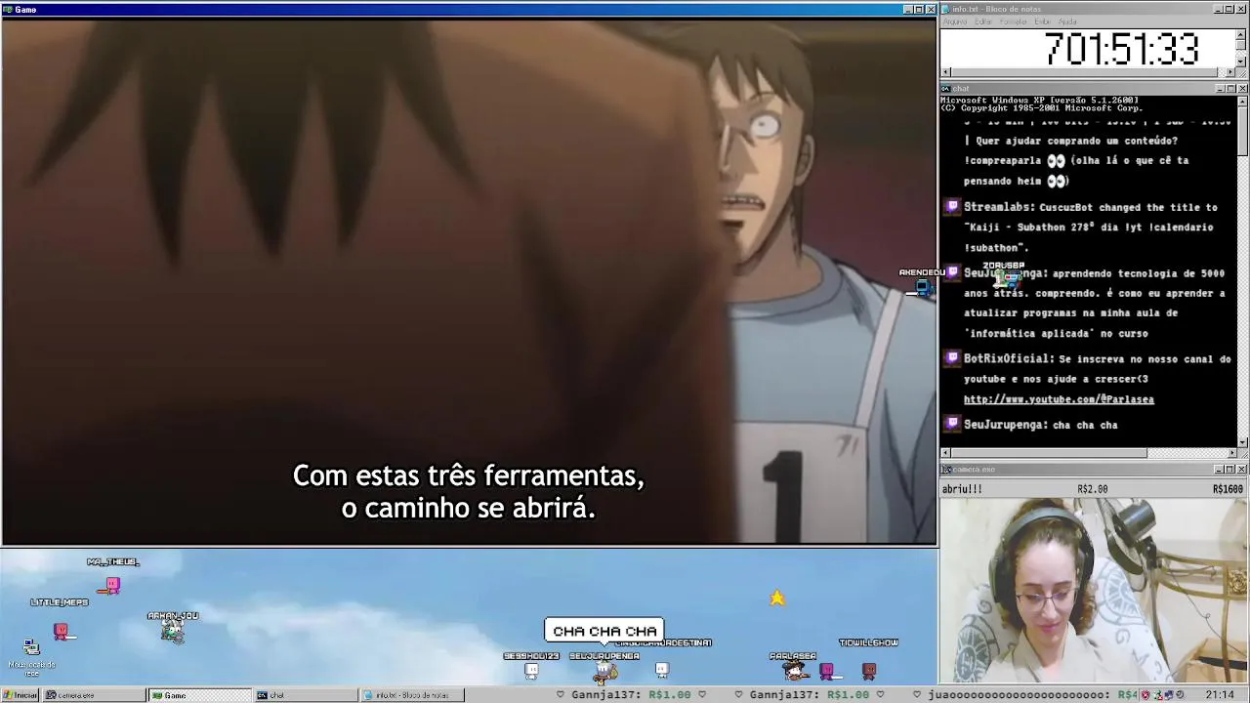
Task: Open the Arquivo menu in Bloco de notas
Action: (954, 21)
